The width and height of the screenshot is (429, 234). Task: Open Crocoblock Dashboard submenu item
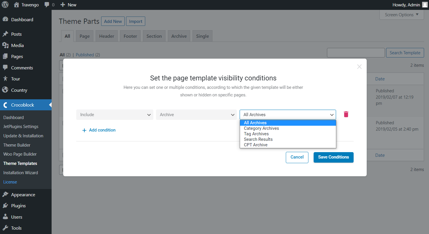[14, 118]
